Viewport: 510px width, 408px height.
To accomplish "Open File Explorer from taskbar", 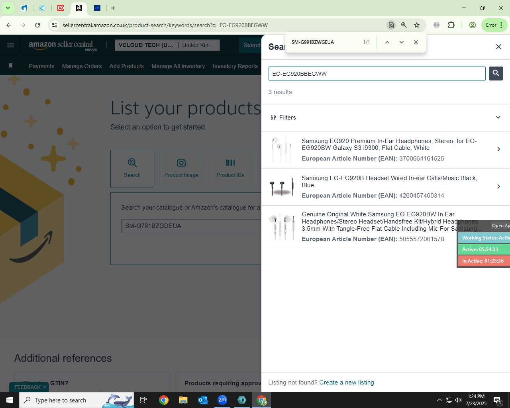I will click(x=183, y=400).
